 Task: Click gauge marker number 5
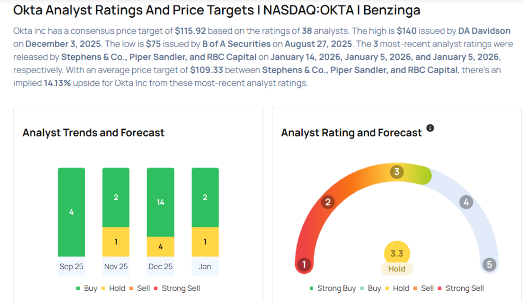click(489, 264)
